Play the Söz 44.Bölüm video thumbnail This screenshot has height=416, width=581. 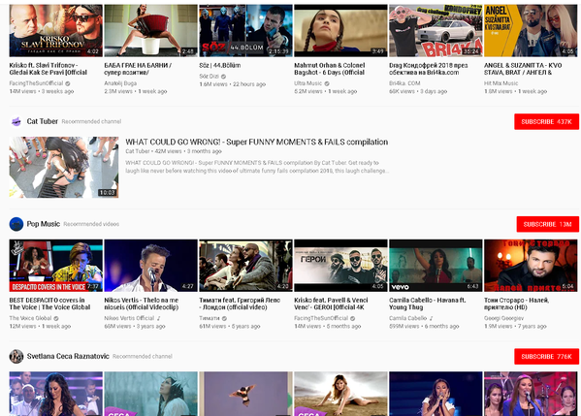click(245, 30)
